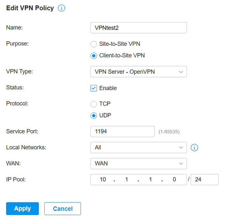This screenshot has height=224, width=226.
Task: Choose UDP as the protocol
Action: [x=94, y=115]
